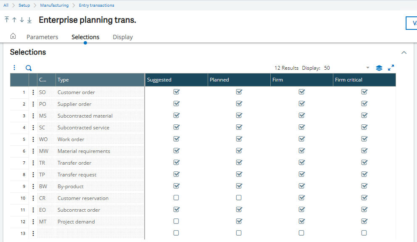Open Entry transactions breadcrumb link
Viewport: 417px width, 242px height.
pos(96,5)
